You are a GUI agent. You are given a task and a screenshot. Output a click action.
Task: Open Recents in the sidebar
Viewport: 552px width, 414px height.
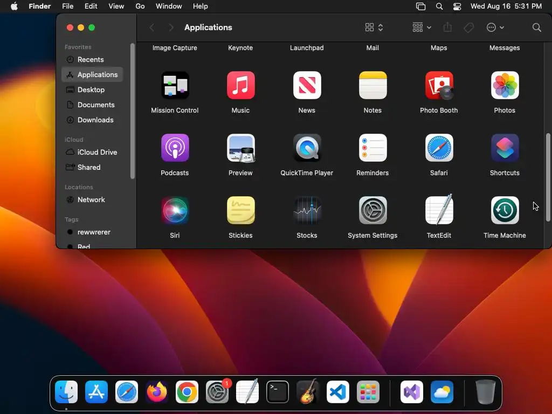pos(92,59)
